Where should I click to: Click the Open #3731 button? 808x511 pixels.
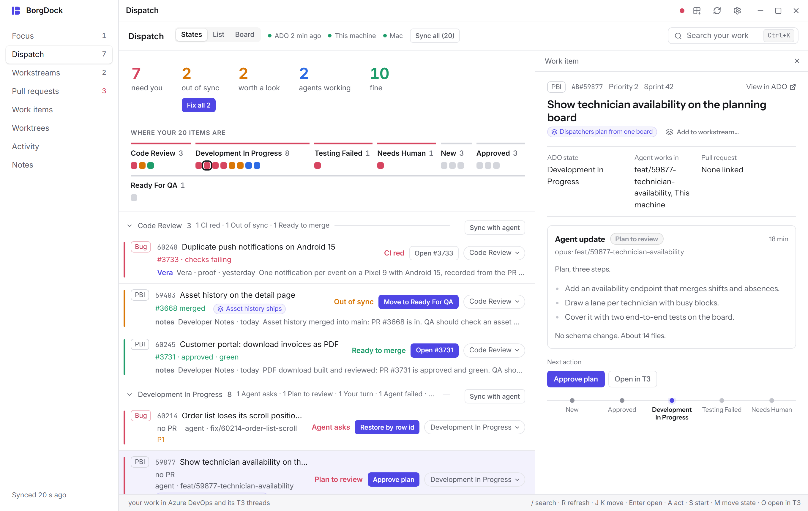coord(434,351)
